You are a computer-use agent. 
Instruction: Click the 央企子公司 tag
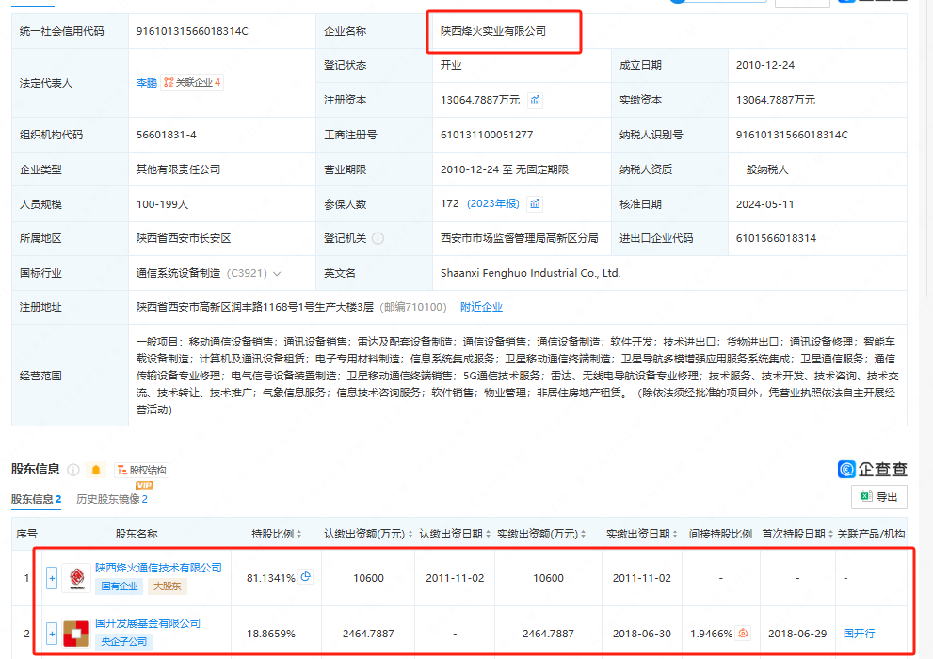[x=123, y=642]
